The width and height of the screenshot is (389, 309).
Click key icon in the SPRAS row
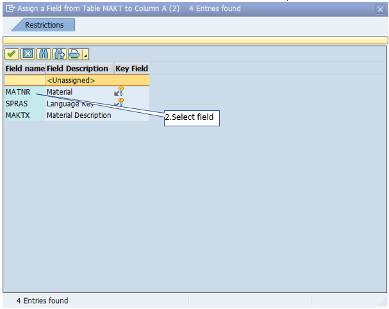click(x=119, y=103)
